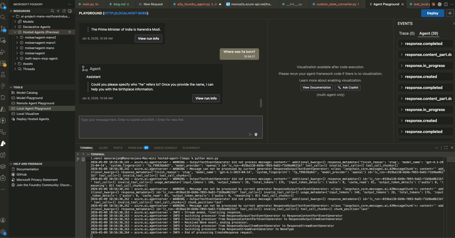The height and width of the screenshot is (238, 455).
Task: Click the plus button beside Deploy
Action: coord(450,13)
